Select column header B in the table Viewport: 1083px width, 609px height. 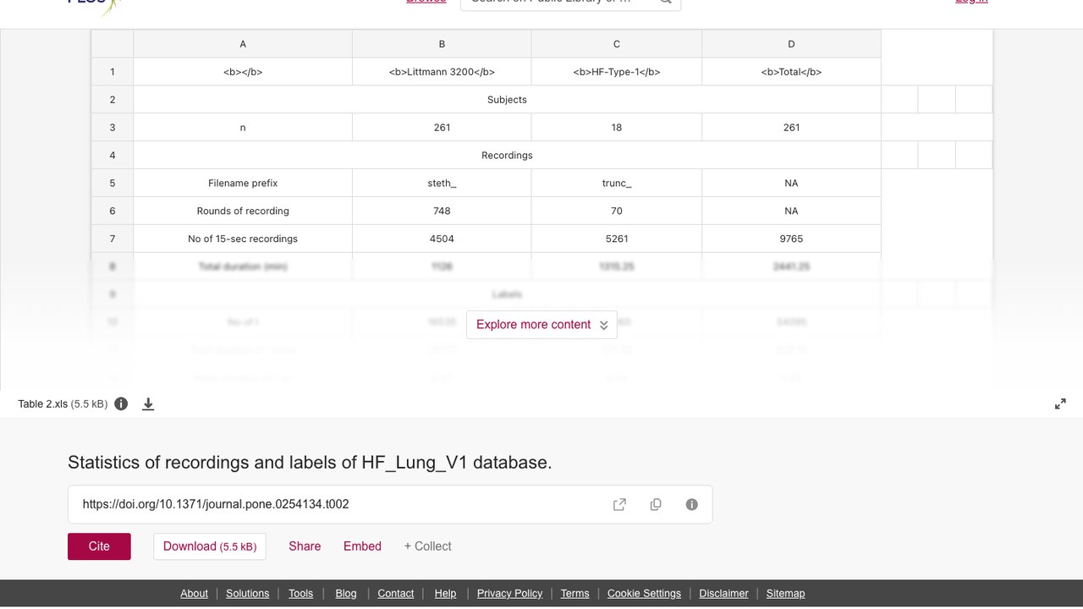[442, 44]
